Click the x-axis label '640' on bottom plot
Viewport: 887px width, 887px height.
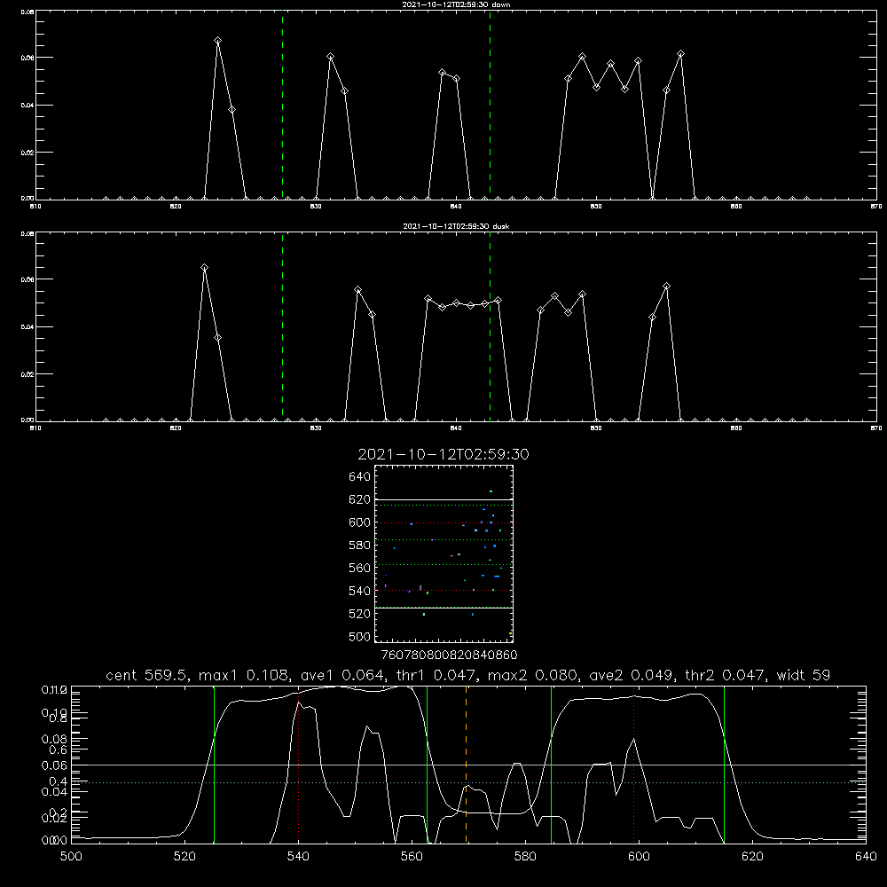(866, 857)
